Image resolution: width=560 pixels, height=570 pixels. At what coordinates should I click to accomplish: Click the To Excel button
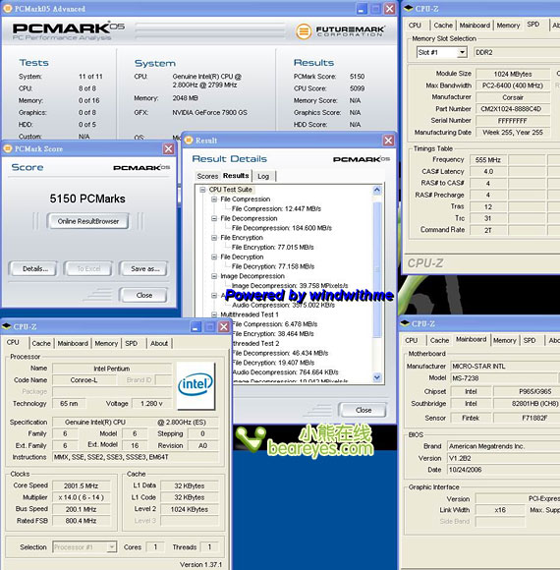(x=88, y=269)
